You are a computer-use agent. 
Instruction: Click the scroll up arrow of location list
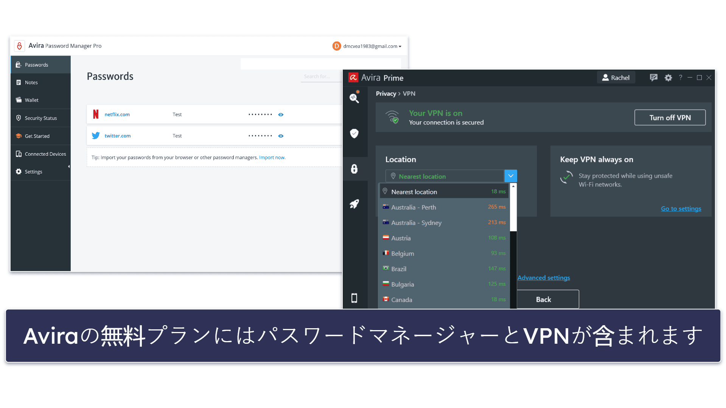pos(513,186)
